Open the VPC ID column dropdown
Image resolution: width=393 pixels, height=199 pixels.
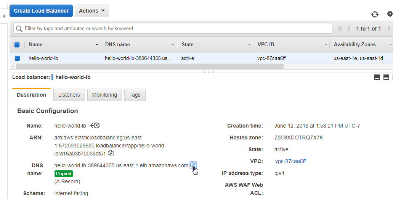tap(325, 45)
